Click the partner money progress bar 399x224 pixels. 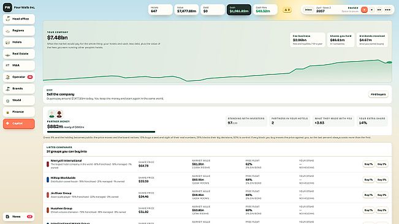101,132
